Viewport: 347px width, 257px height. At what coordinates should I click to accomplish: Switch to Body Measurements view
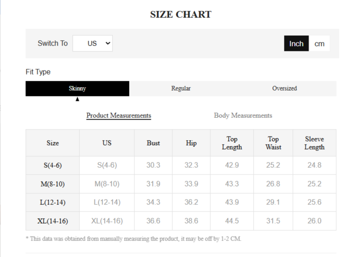[243, 116]
